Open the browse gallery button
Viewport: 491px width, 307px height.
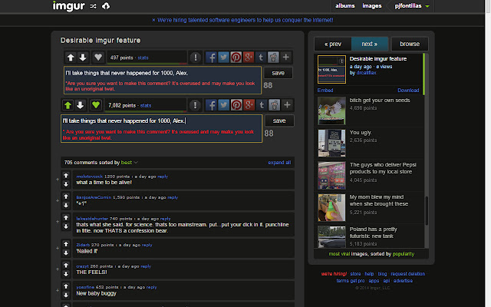pyautogui.click(x=410, y=44)
